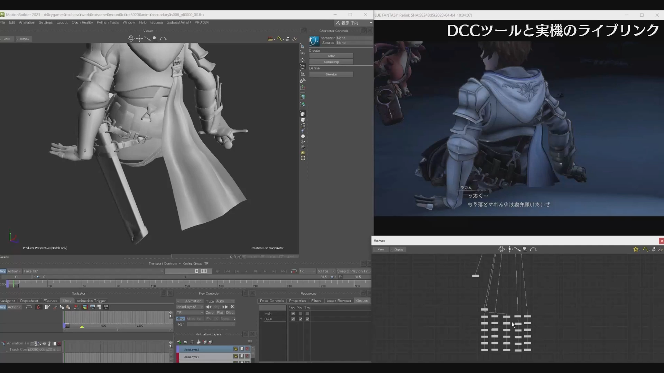664x373 pixels.
Task: Click the Character Controls blue figure icon
Action: click(314, 41)
